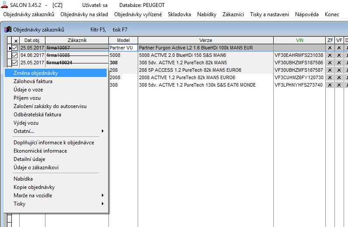Click VIN cell VF30EAHRMFS231038

click(299, 55)
